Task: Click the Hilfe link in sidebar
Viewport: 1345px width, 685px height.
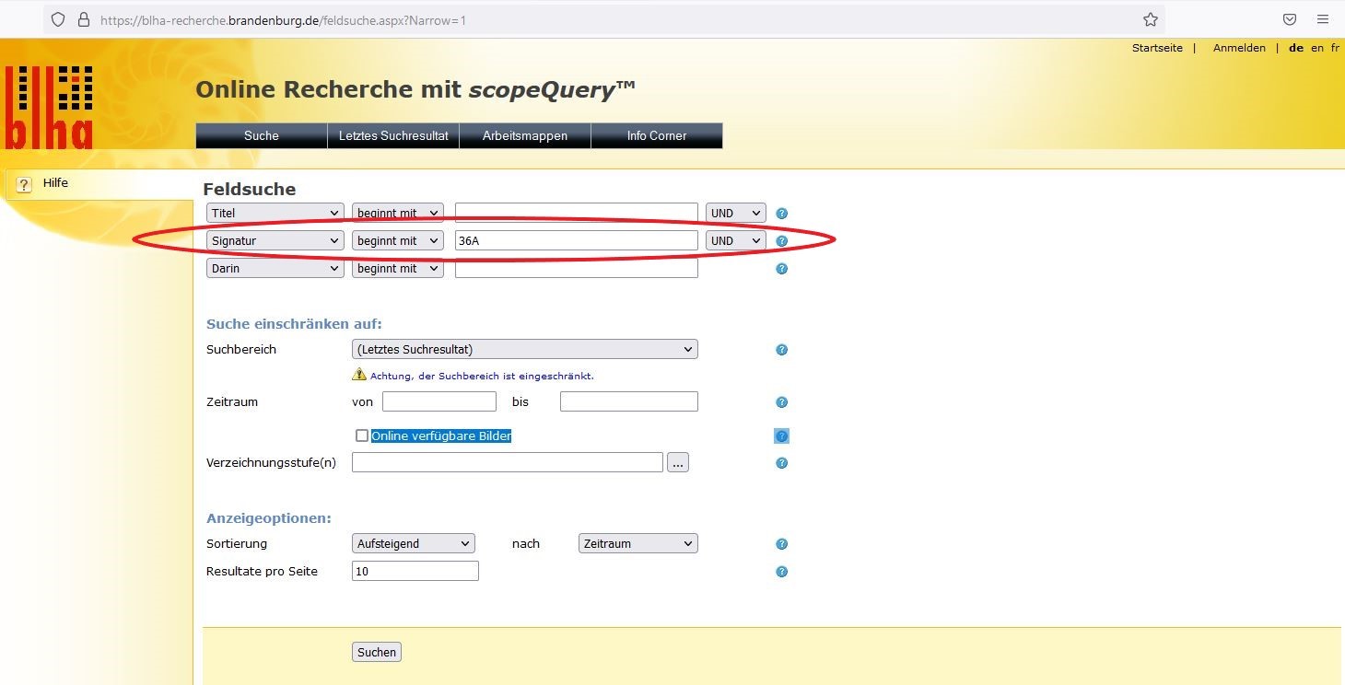Action: [x=55, y=183]
